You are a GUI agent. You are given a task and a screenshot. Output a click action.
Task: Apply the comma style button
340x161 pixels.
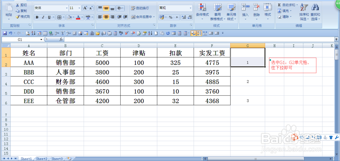[x=177, y=17]
